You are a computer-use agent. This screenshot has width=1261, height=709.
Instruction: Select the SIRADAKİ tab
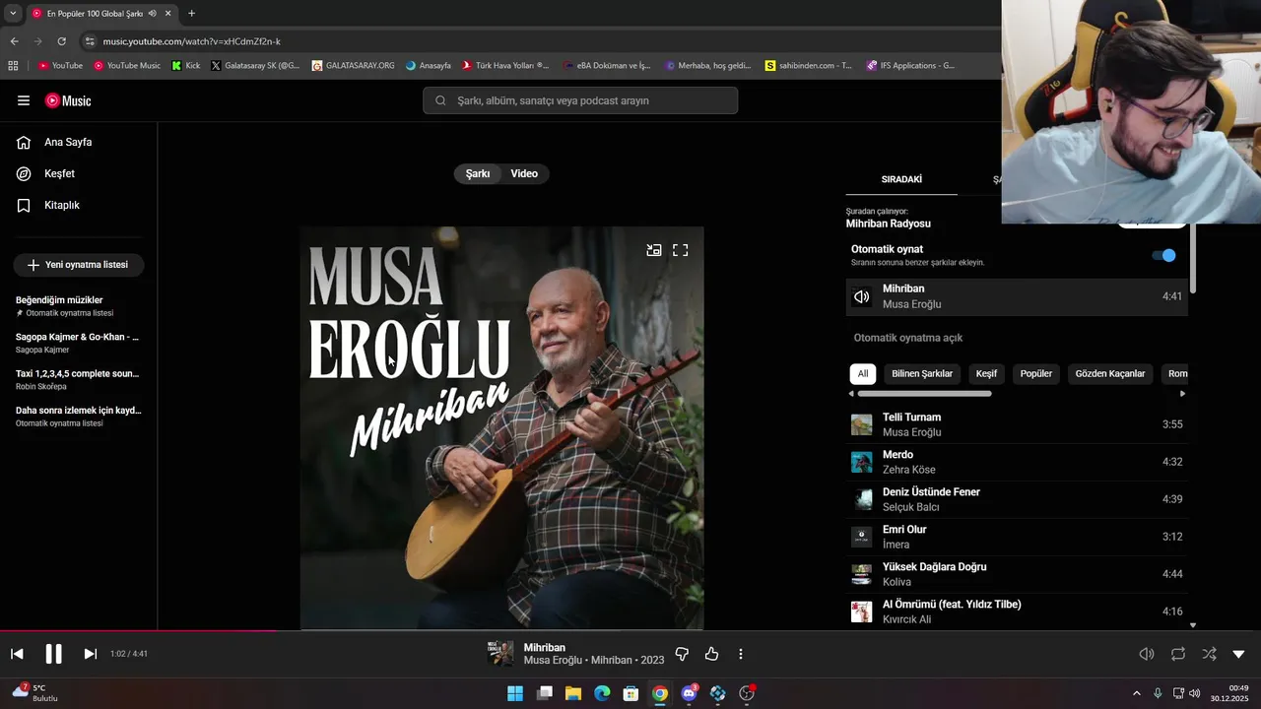[x=901, y=179]
